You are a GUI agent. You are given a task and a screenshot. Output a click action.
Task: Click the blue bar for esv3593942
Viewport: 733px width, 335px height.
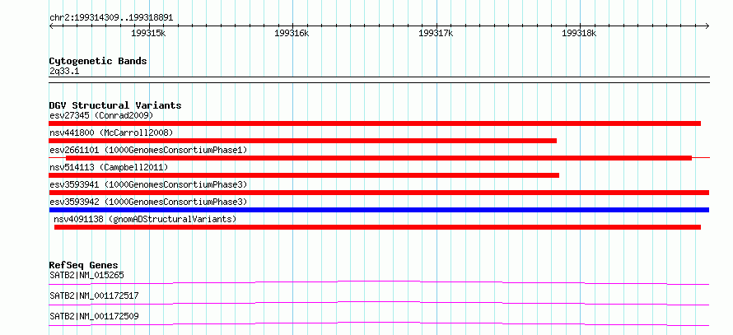pos(379,210)
